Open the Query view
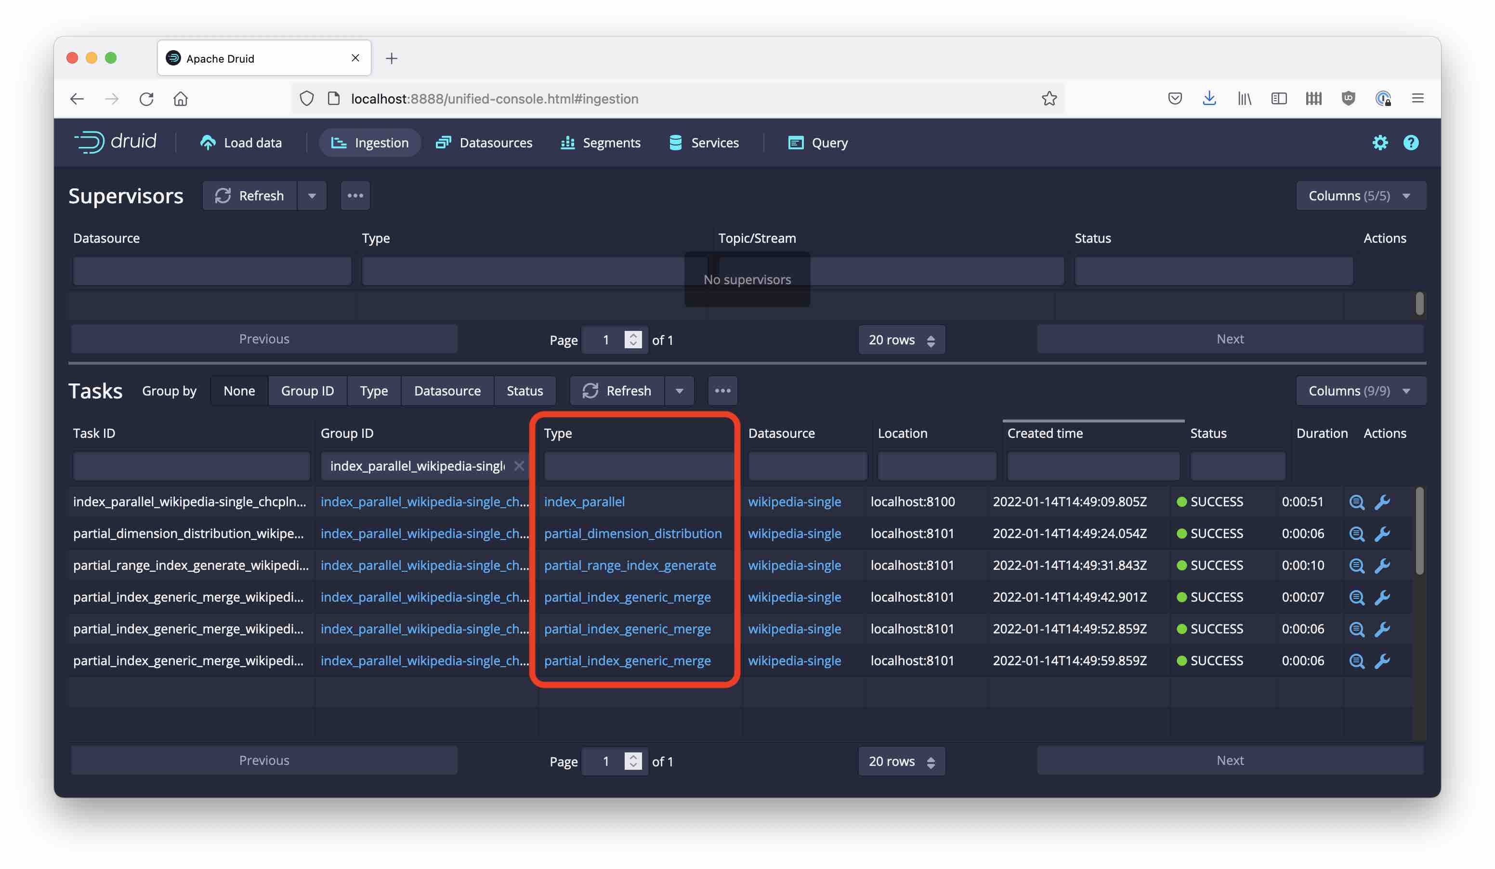The height and width of the screenshot is (869, 1495). [818, 143]
